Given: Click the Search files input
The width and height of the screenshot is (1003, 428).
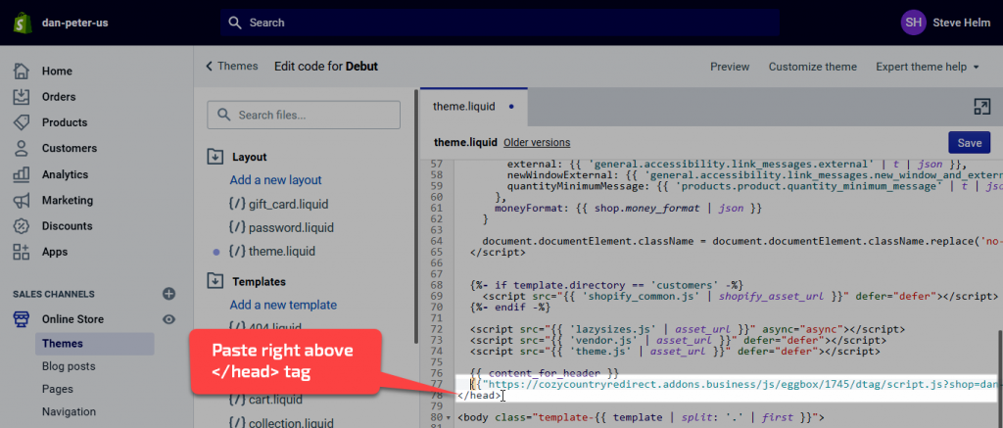Looking at the screenshot, I should click(304, 116).
